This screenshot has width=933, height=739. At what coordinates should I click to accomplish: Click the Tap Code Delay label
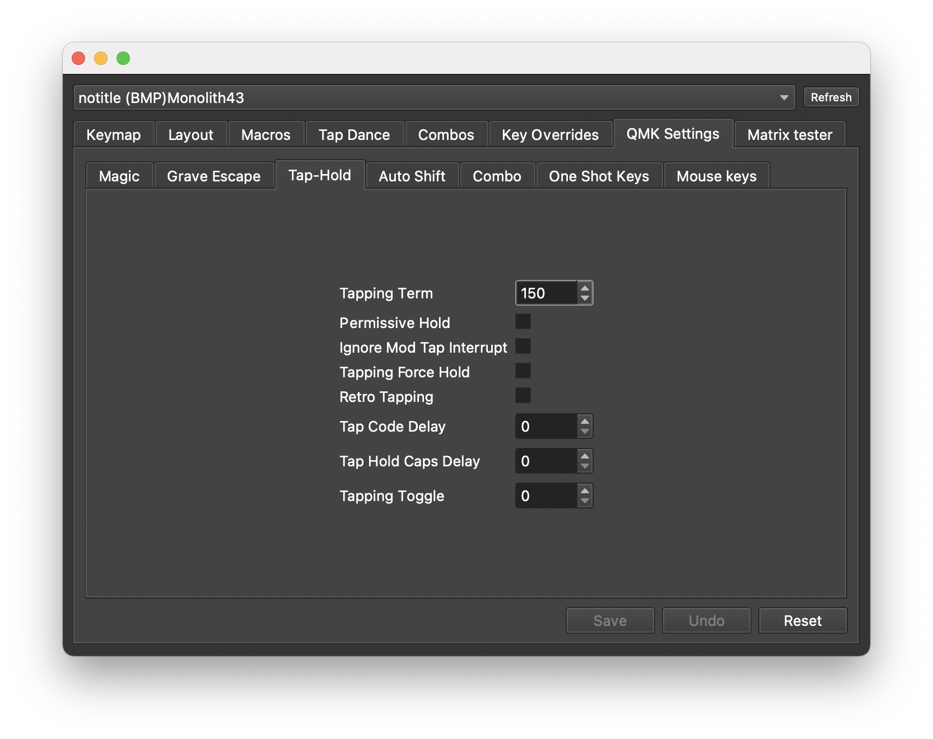393,427
